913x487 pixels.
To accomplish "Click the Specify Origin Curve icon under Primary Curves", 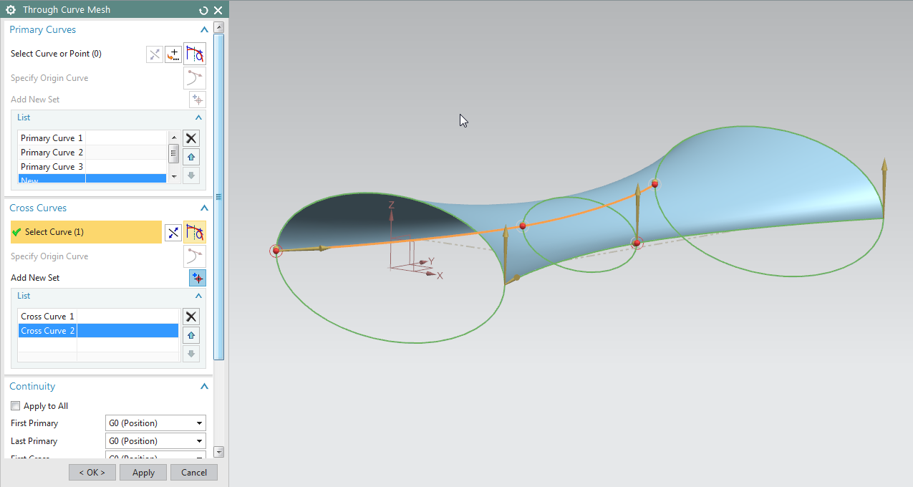I will [194, 77].
